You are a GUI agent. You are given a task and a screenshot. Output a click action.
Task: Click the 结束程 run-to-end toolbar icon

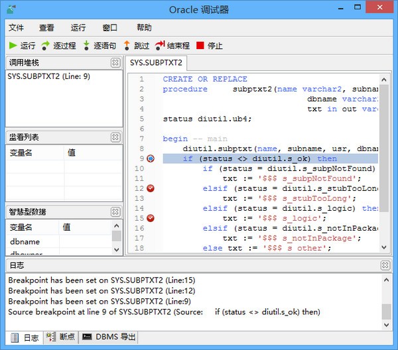pyautogui.click(x=159, y=46)
